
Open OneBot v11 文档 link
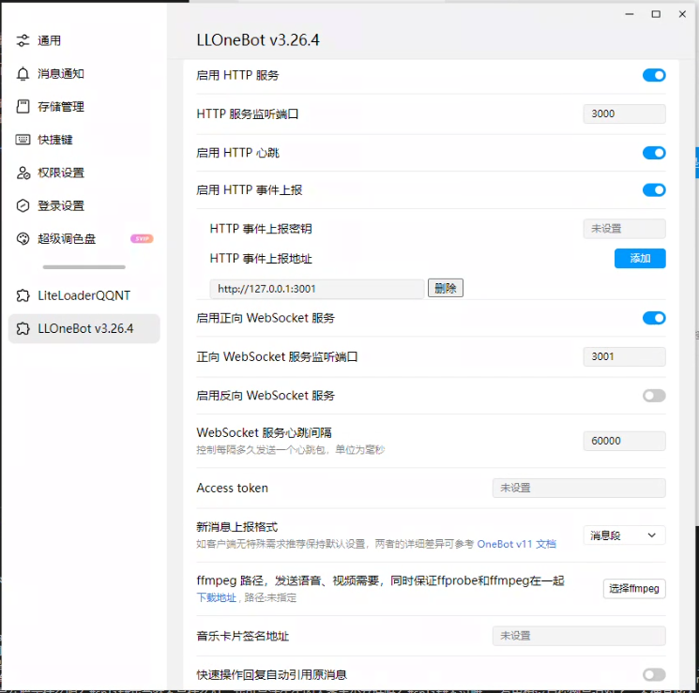tap(516, 544)
